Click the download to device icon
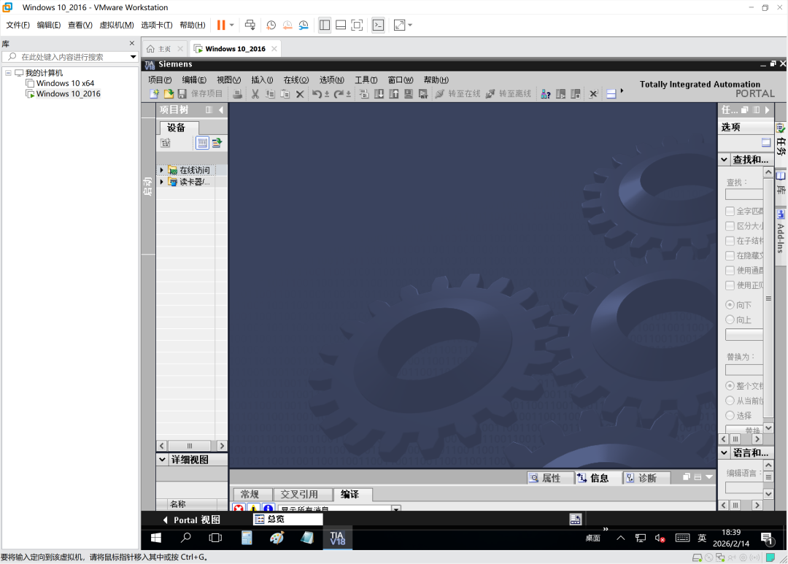788x564 pixels. 379,94
